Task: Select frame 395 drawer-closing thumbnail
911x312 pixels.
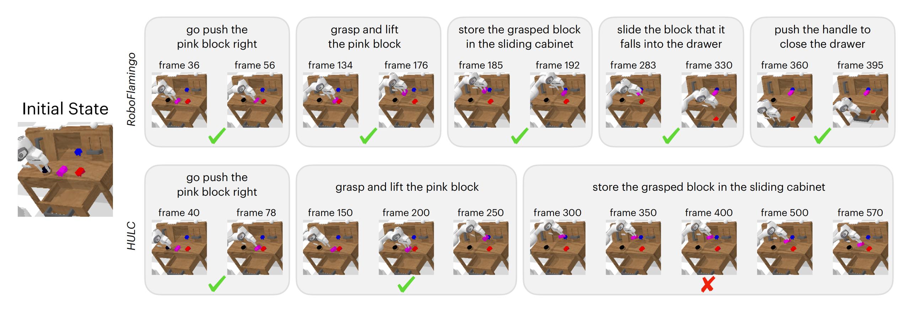Action: [x=860, y=100]
